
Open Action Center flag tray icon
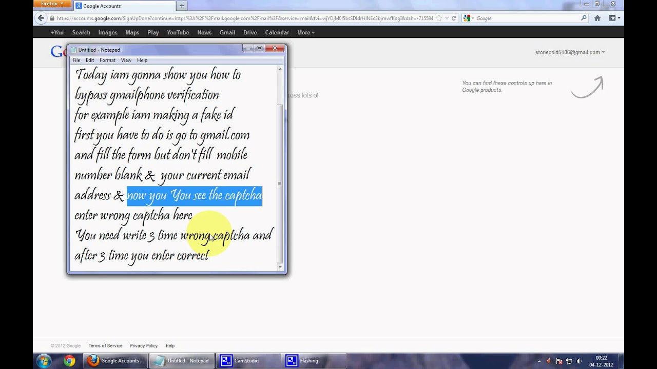pos(559,361)
